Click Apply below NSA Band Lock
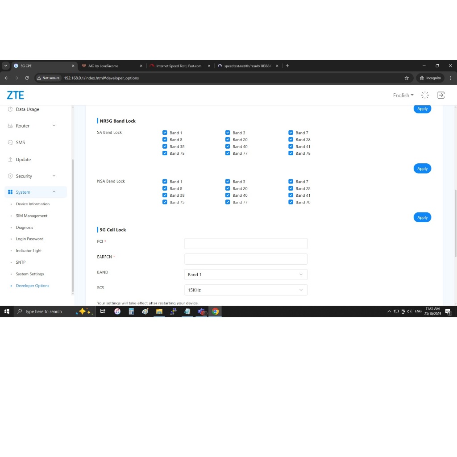This screenshot has height=457, width=457. [x=422, y=217]
